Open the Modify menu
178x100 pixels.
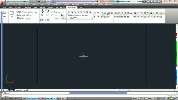66,4
